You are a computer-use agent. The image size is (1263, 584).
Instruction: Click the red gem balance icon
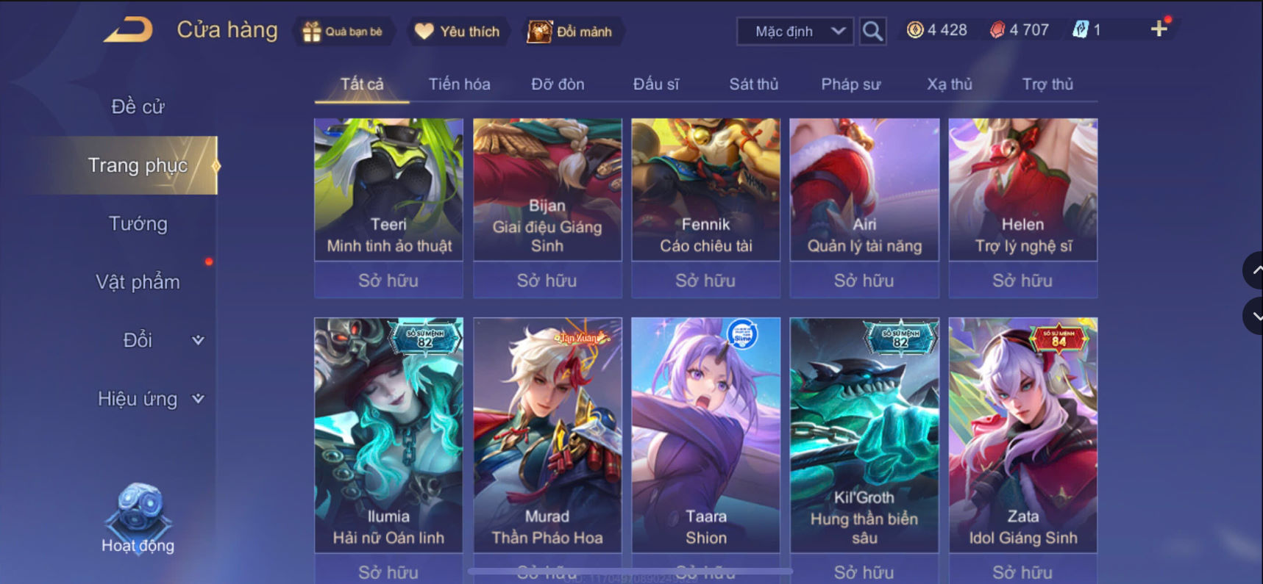point(997,30)
